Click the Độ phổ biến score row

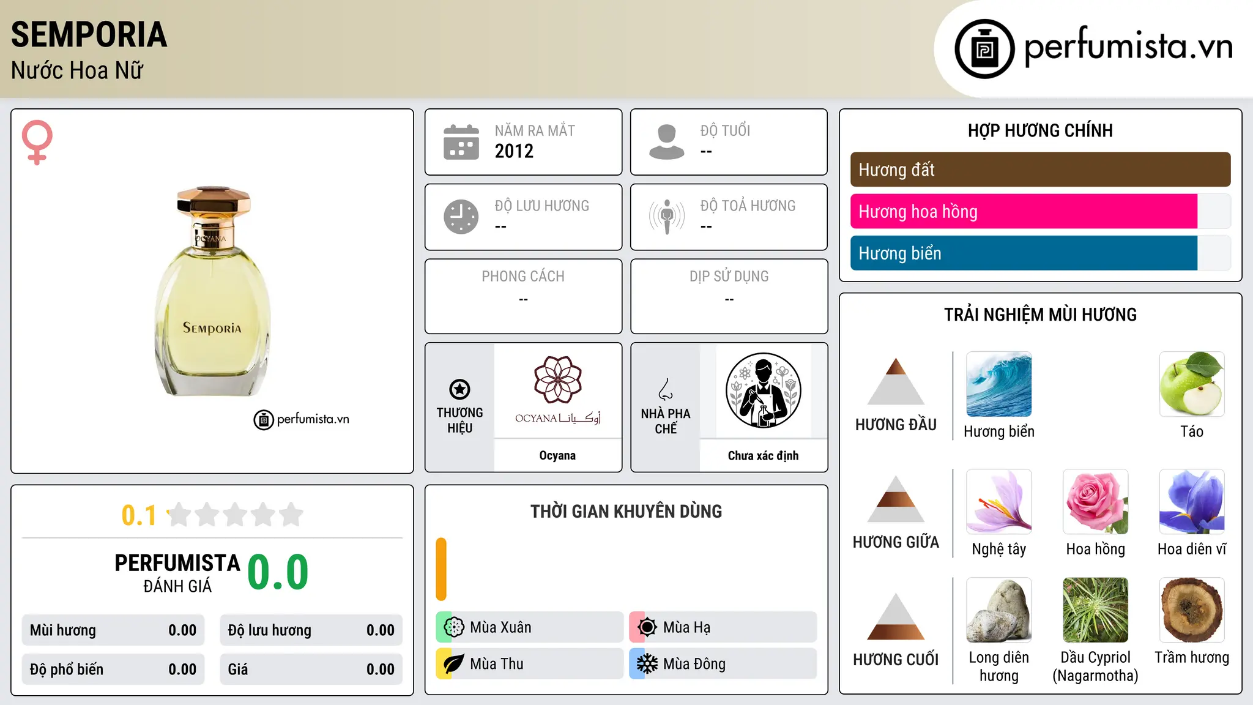(113, 670)
